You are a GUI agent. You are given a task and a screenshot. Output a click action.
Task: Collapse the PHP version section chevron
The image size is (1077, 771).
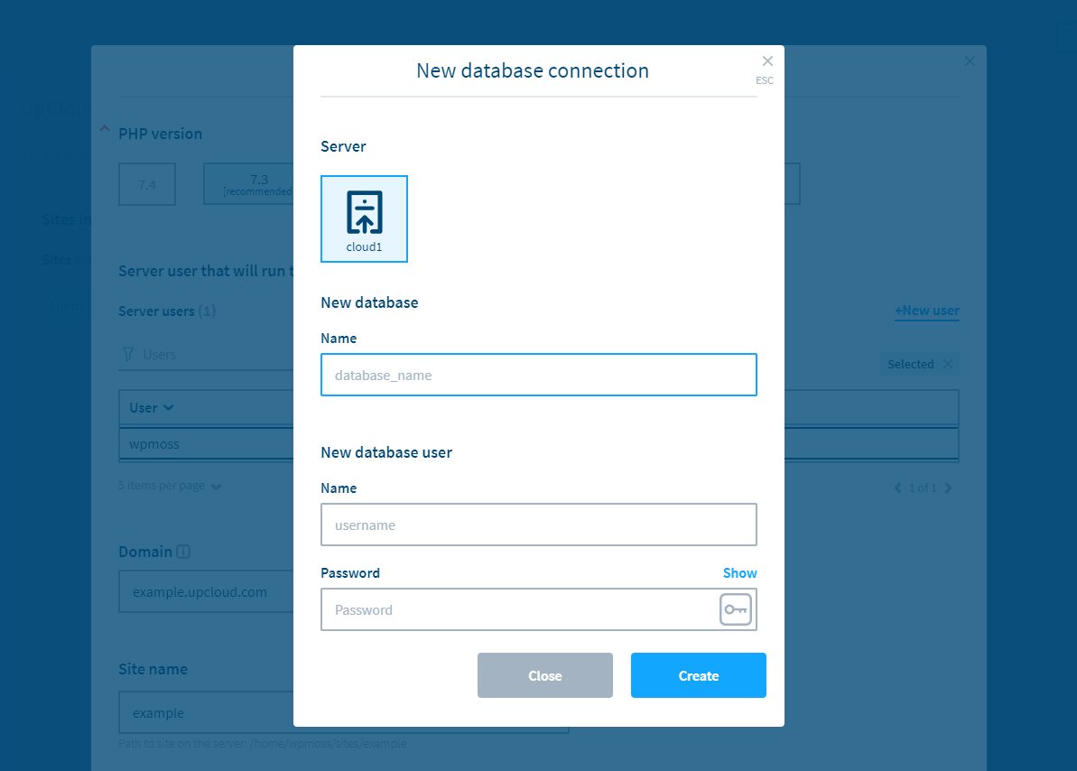click(104, 129)
